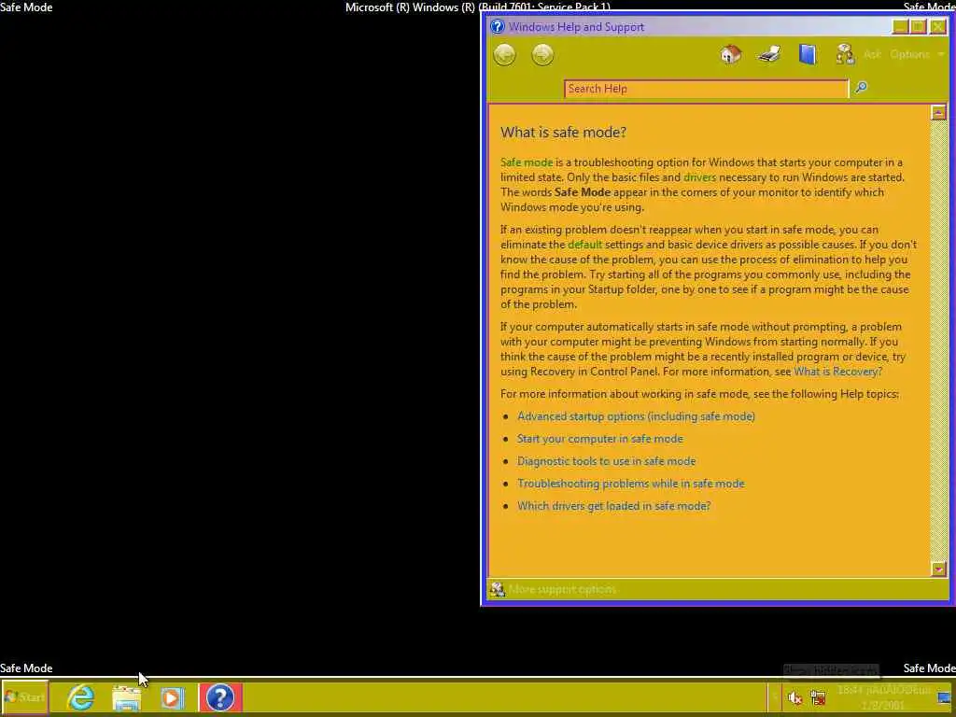
Task: Go back in Help and Support
Action: tap(504, 55)
